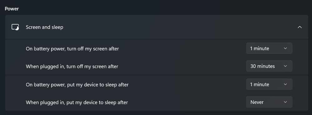
Task: Click 'When plugged in, turn off my screen after' label
Action: coord(72,66)
